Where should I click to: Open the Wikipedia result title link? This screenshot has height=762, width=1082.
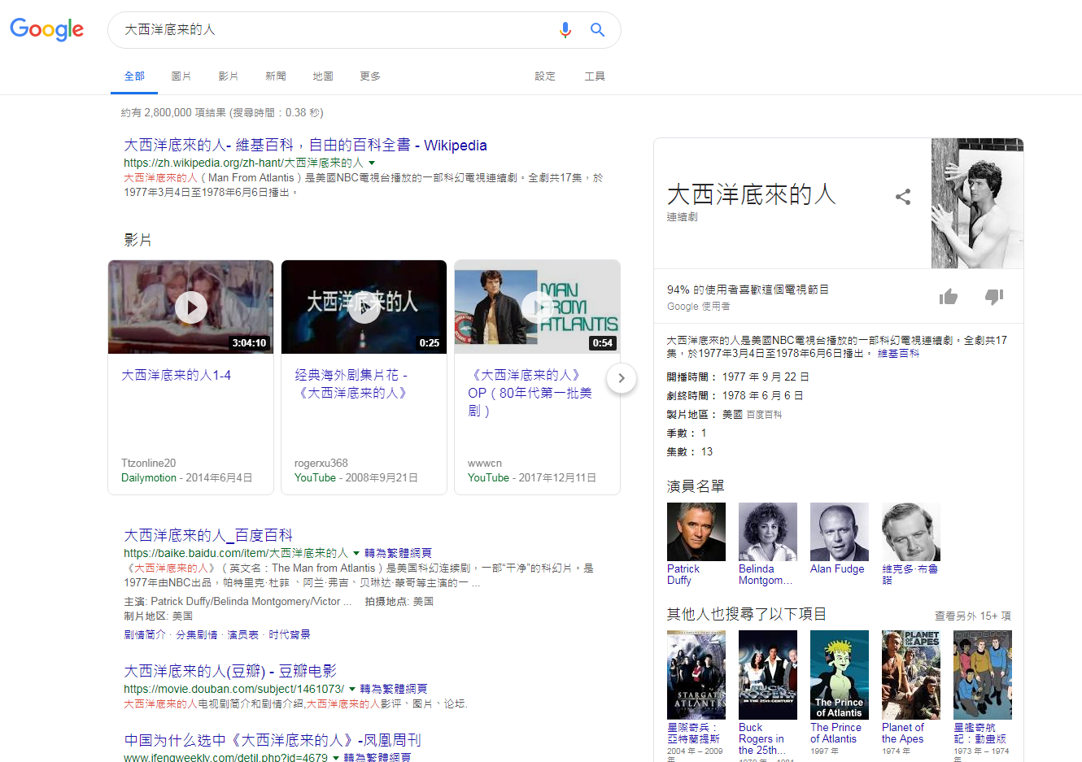point(305,145)
